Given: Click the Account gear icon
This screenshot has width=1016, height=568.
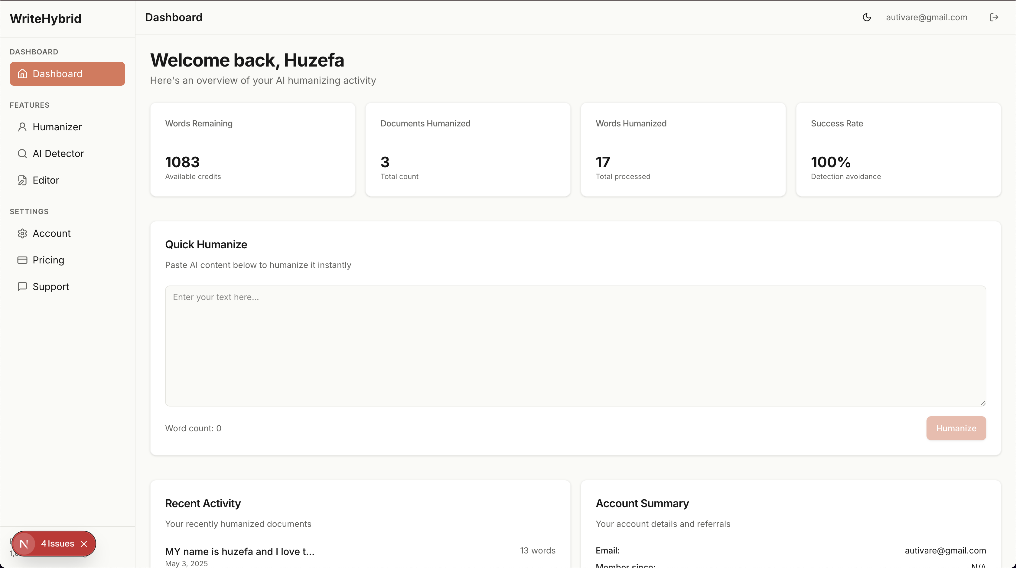Looking at the screenshot, I should 22,233.
